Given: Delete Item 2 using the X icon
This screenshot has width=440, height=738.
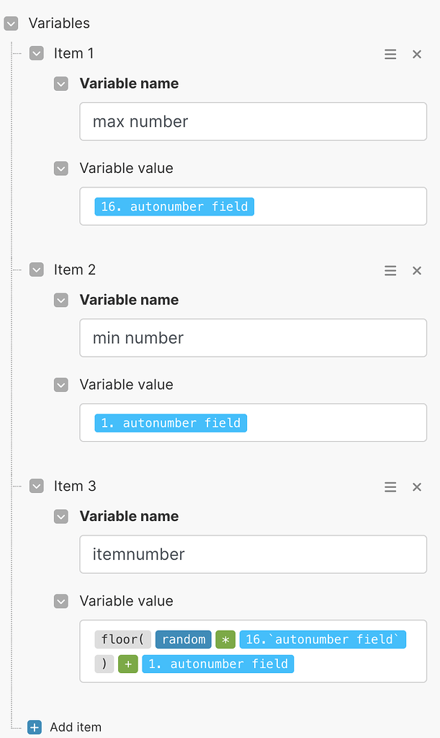Looking at the screenshot, I should pos(417,270).
